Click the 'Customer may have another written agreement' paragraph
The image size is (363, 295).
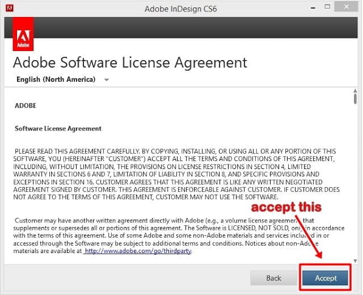pos(179,236)
